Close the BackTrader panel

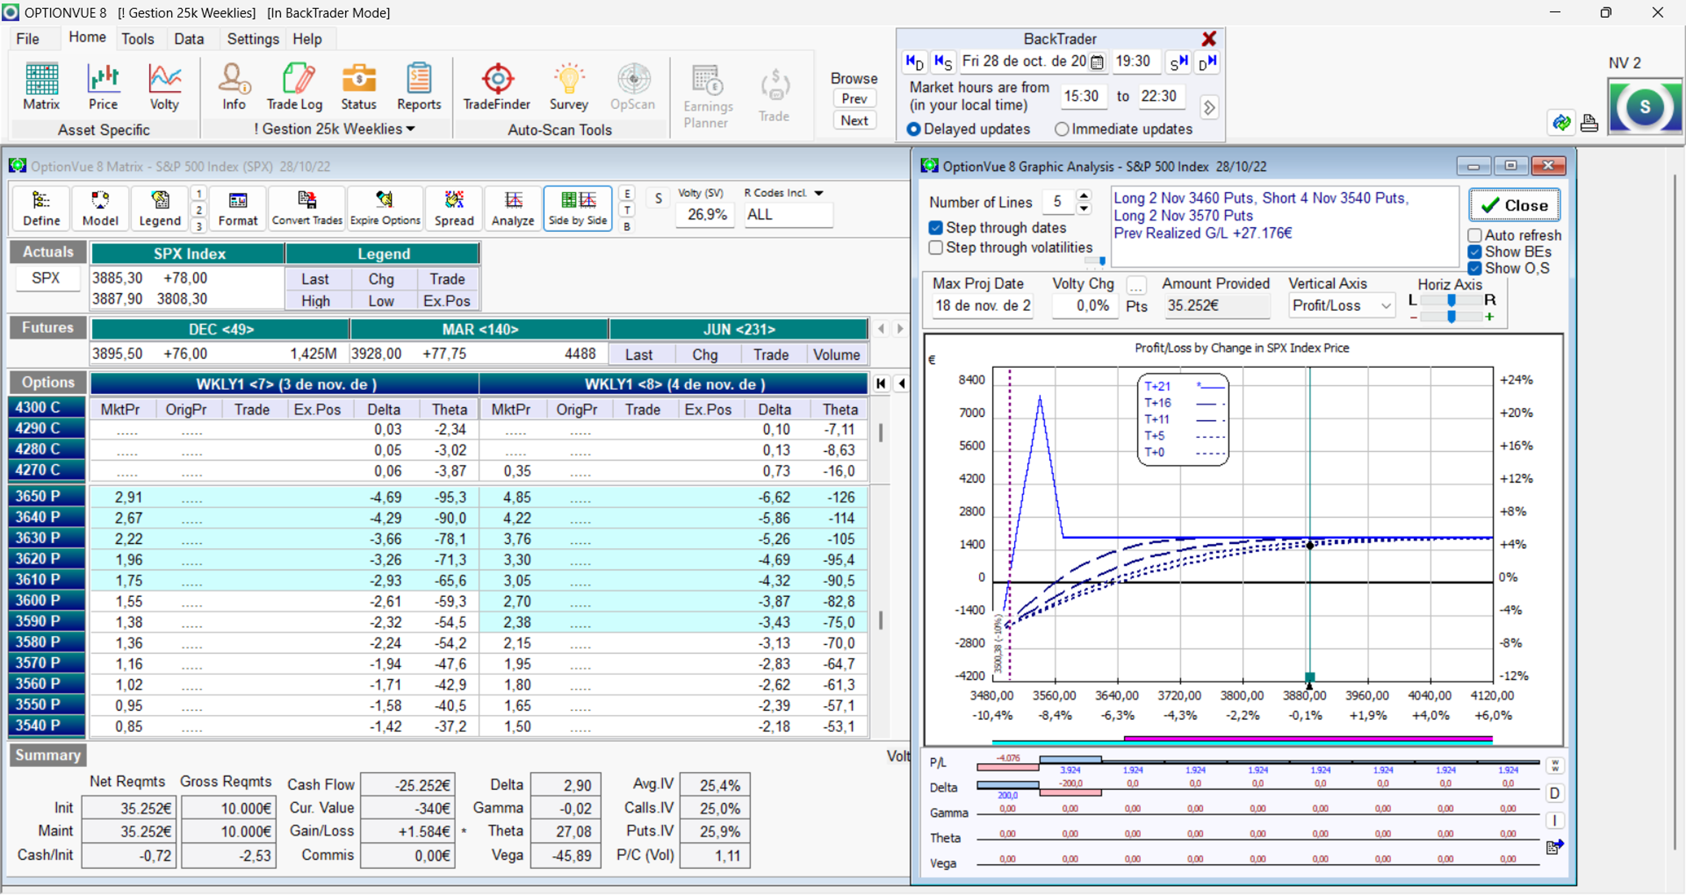click(x=1209, y=39)
